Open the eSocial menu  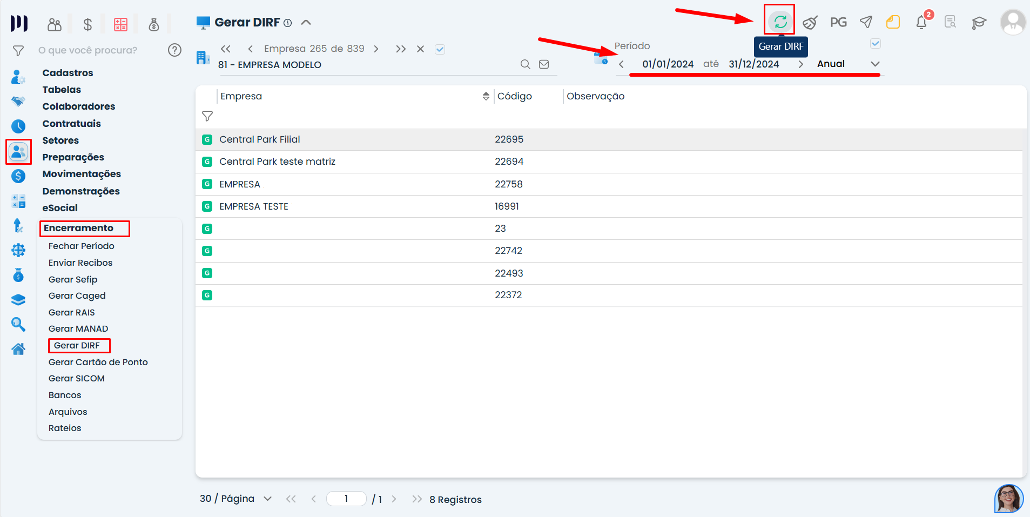click(60, 208)
